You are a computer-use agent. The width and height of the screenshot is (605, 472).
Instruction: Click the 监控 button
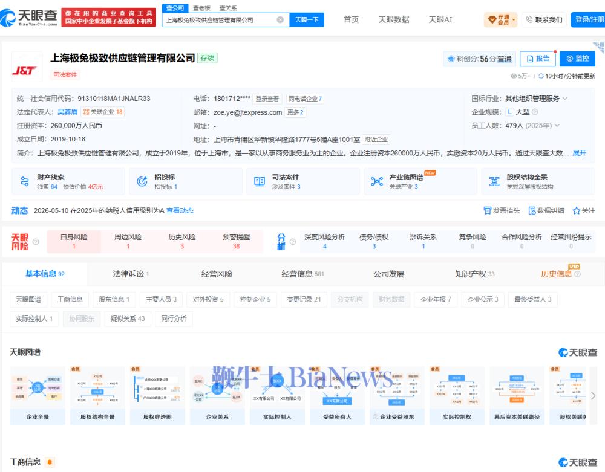click(577, 59)
